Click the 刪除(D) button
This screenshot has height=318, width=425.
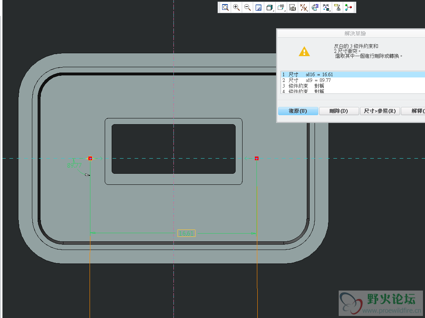click(339, 111)
